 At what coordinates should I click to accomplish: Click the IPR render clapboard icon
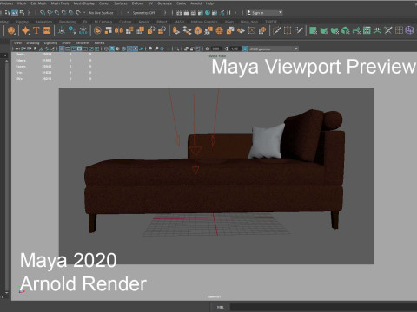tap(193, 13)
